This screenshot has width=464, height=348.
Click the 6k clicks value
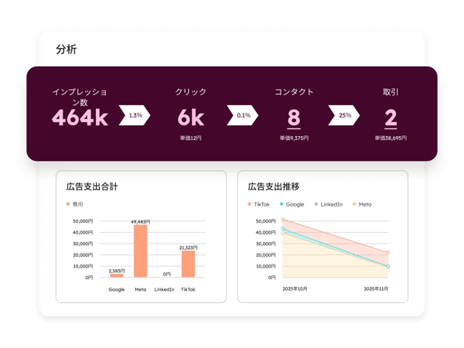[x=191, y=118]
